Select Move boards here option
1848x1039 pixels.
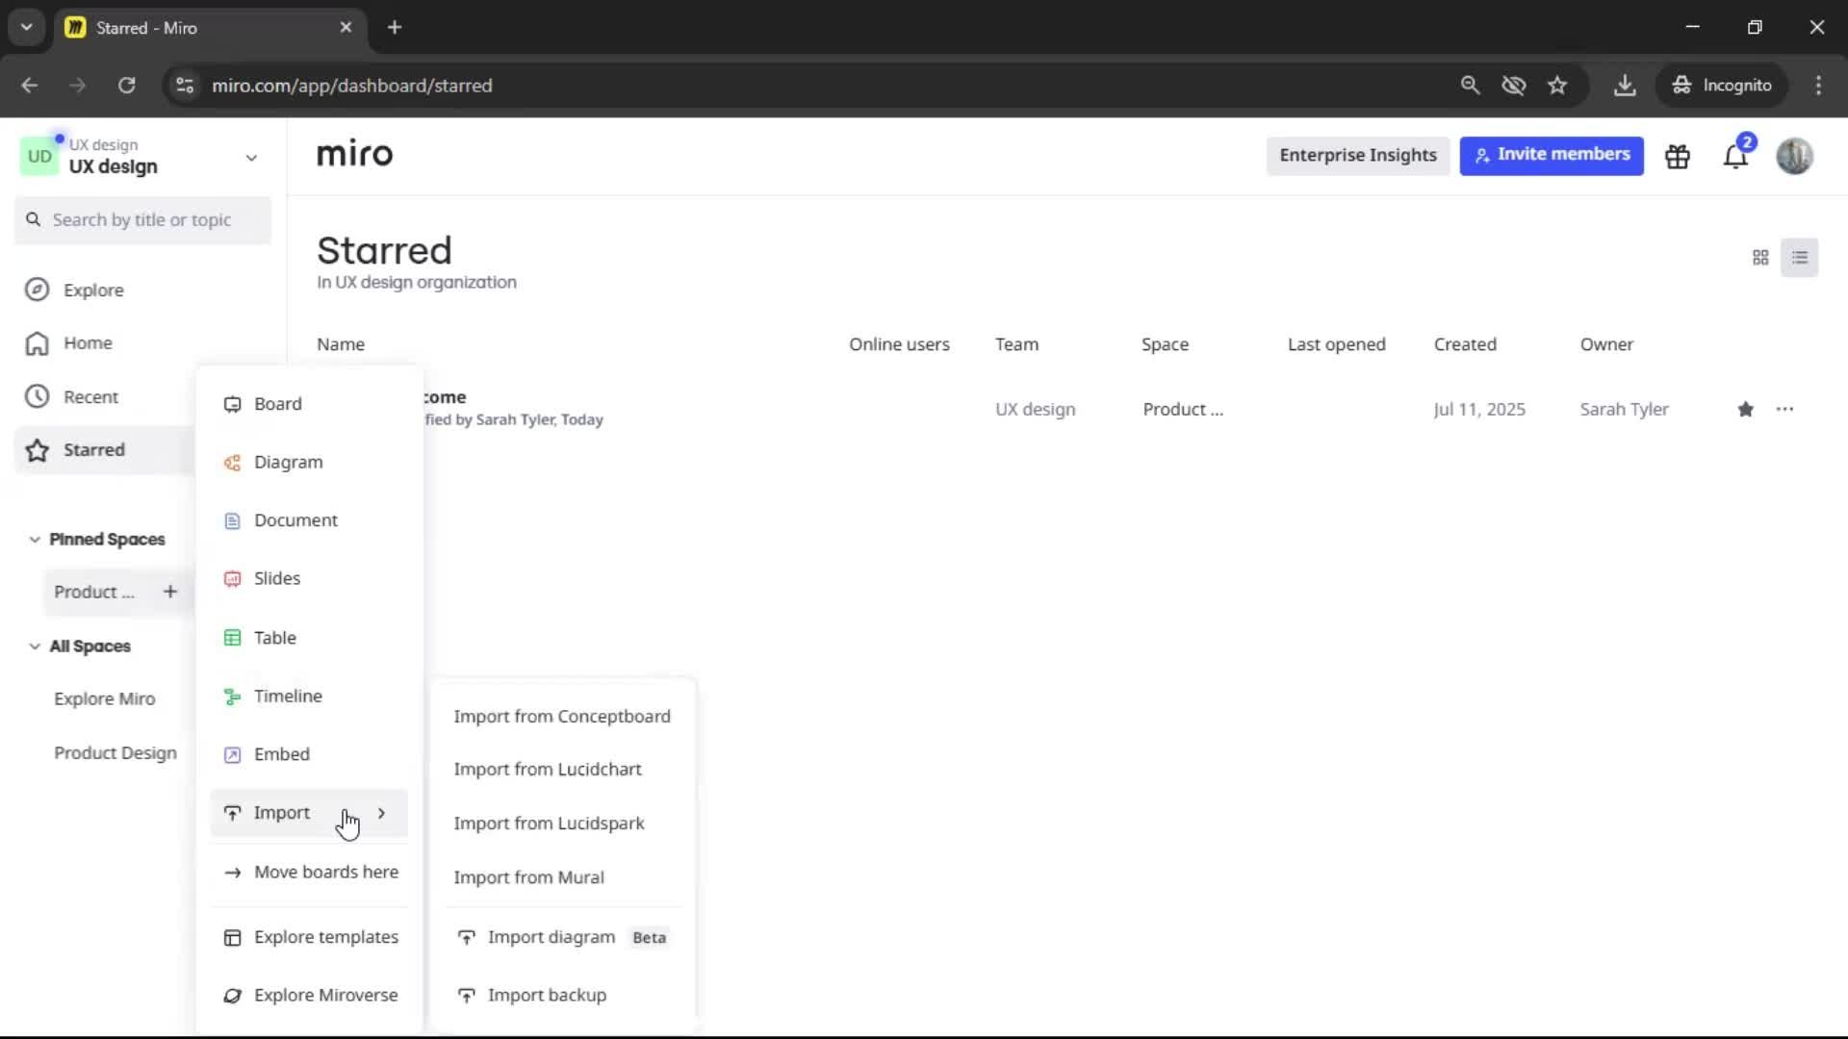(309, 873)
